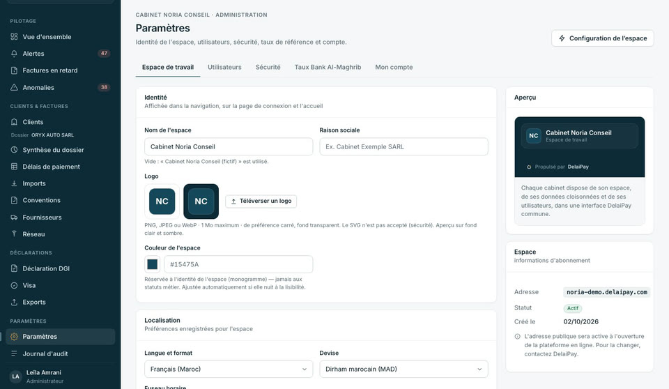Screen dimensions: 669x389
Task: Click Téléverser un logo button
Action: 261,201
